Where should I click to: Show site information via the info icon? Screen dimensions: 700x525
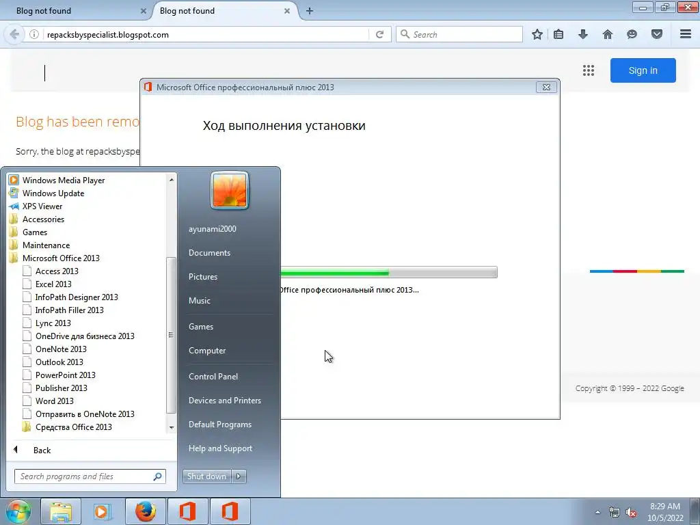coord(34,34)
